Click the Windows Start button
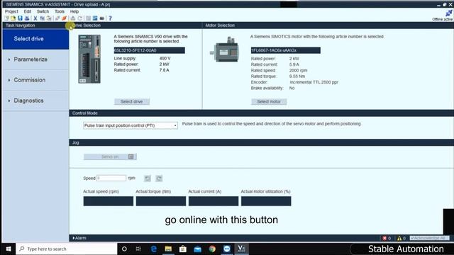 [x=9, y=249]
